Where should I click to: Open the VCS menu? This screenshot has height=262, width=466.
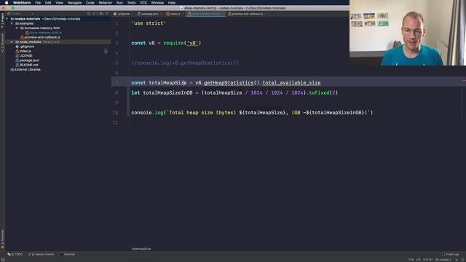143,3
